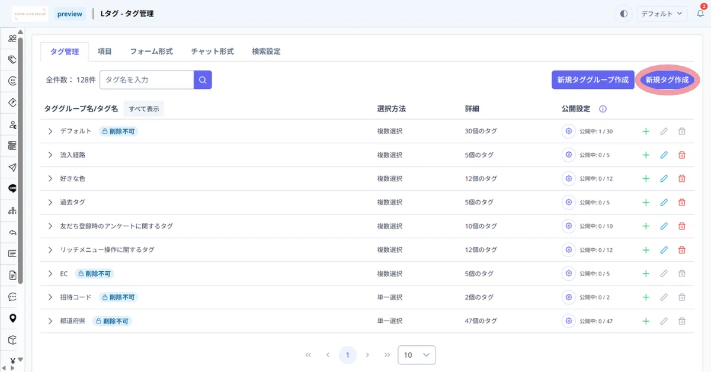Open the rows-per-page dropdown showing 10
Viewport: 711px width, 372px height.
click(x=417, y=355)
